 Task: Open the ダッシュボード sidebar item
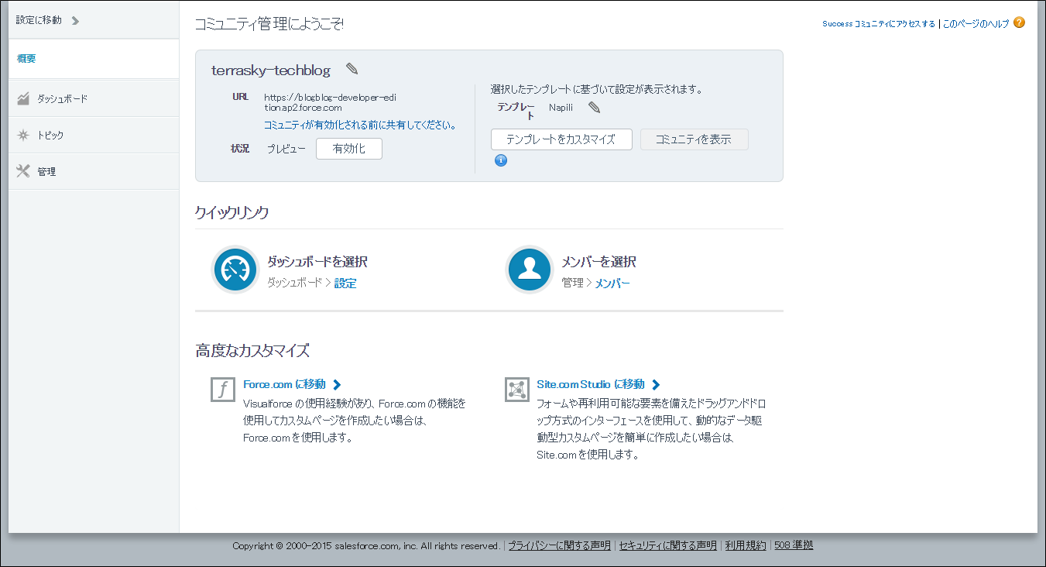point(94,98)
